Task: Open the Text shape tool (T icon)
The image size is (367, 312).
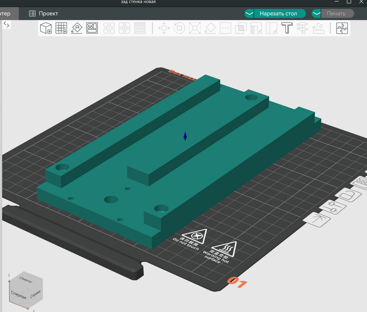Action: [287, 28]
